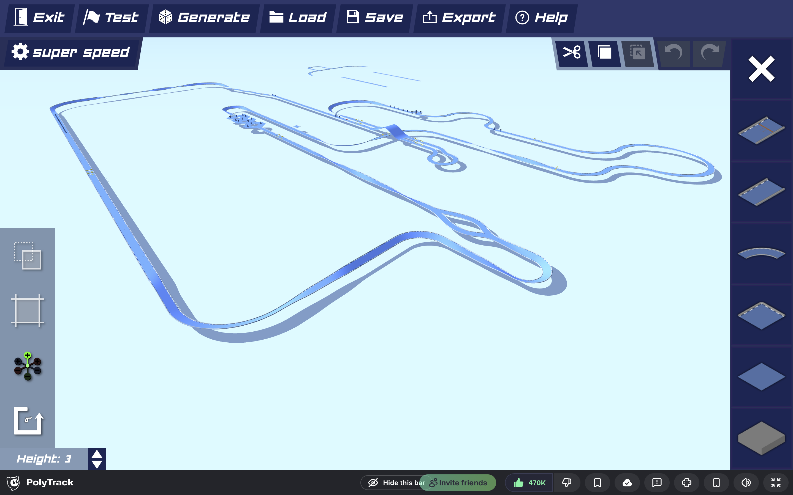
Task: Toggle the axis move gizmo
Action: point(28,366)
